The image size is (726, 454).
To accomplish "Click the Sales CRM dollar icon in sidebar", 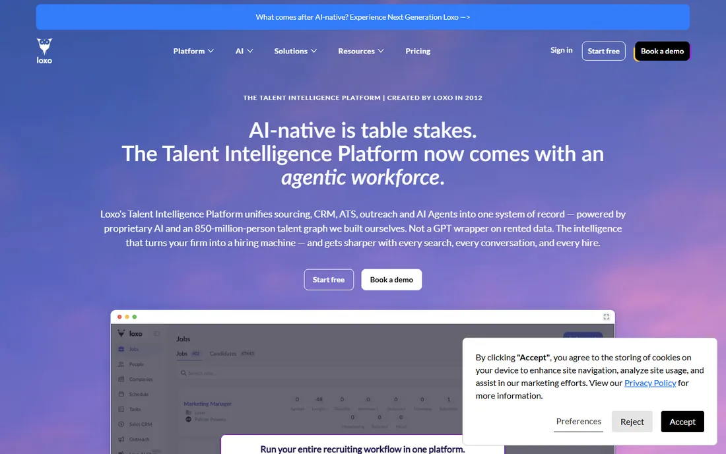I will [x=121, y=424].
